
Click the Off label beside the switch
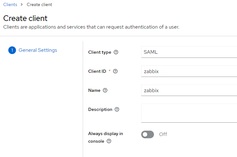pyautogui.click(x=163, y=134)
